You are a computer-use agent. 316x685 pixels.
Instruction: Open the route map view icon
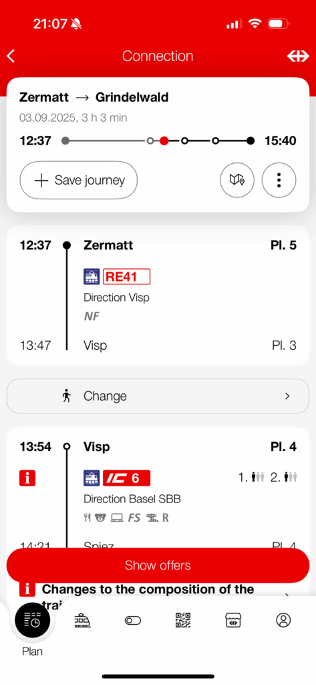[236, 180]
